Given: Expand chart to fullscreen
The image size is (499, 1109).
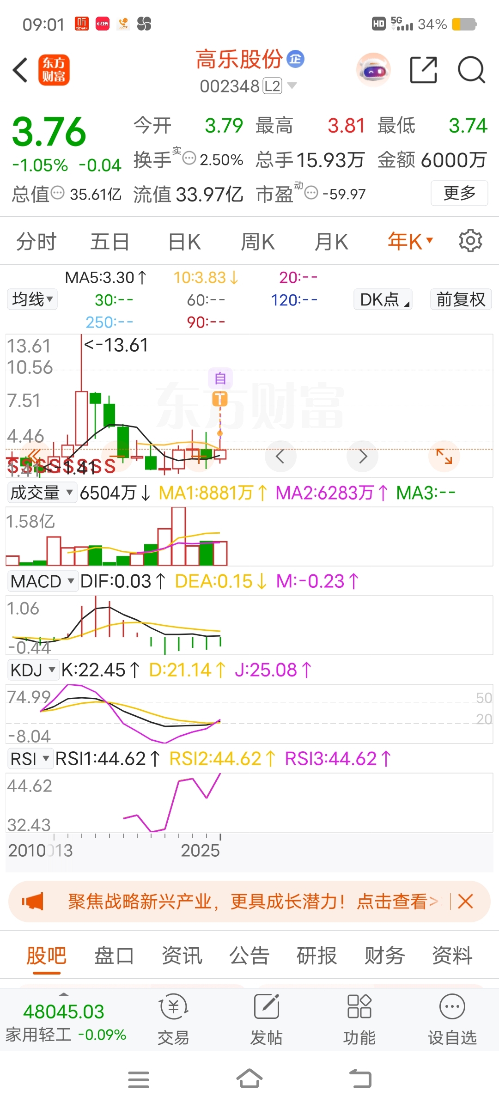Looking at the screenshot, I should [444, 457].
